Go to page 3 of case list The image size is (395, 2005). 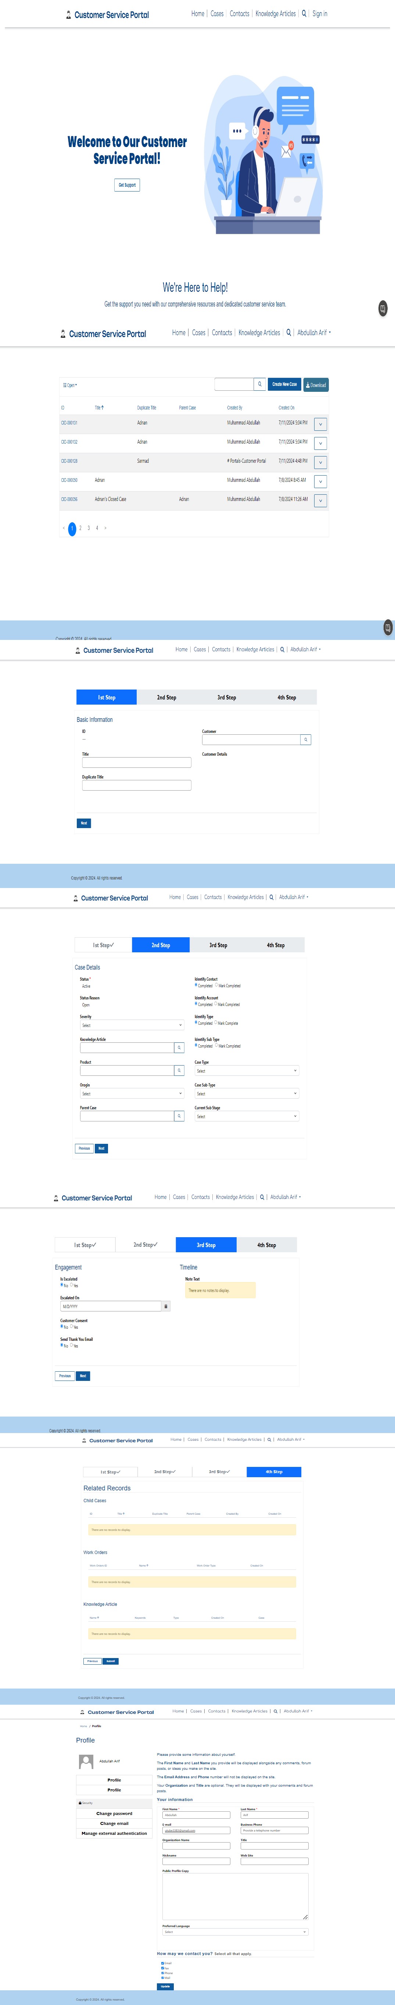click(89, 528)
